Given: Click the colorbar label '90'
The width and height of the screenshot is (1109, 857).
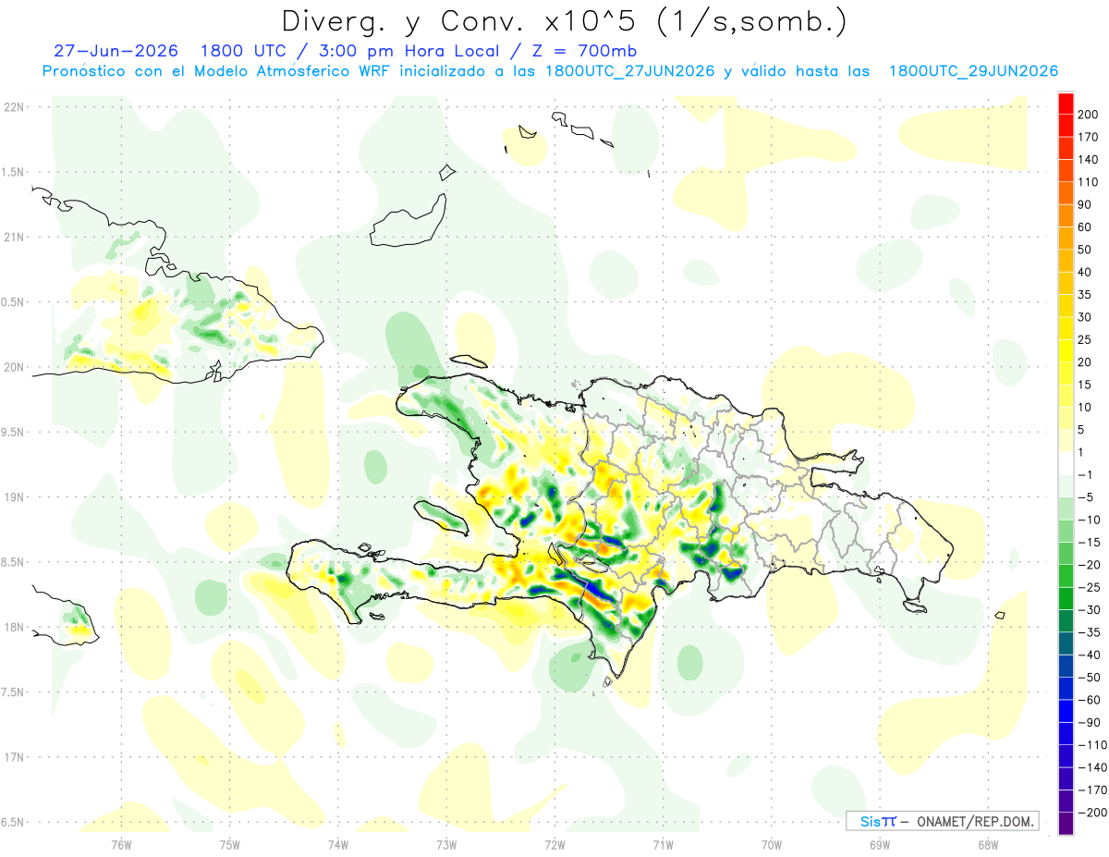Looking at the screenshot, I should (x=1086, y=205).
